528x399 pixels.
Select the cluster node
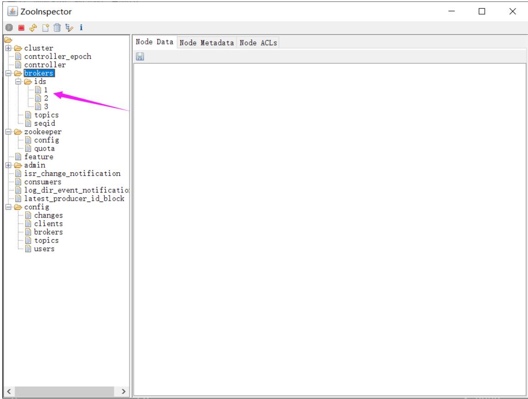point(39,48)
